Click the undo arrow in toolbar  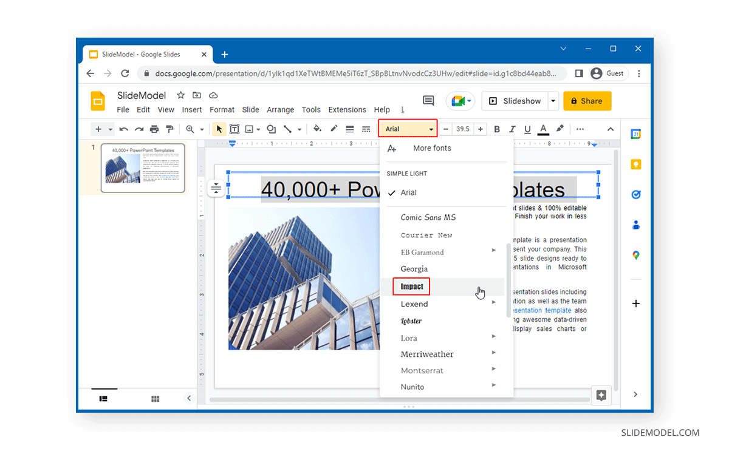124,129
